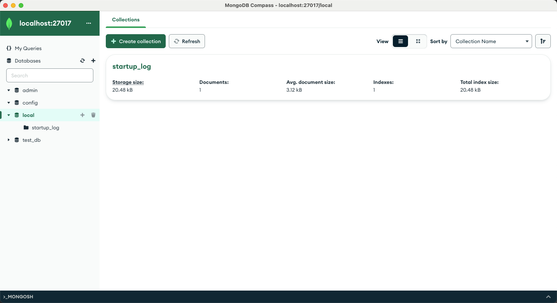This screenshot has height=303, width=557.
Task: Click the admin database icon
Action: click(x=17, y=91)
